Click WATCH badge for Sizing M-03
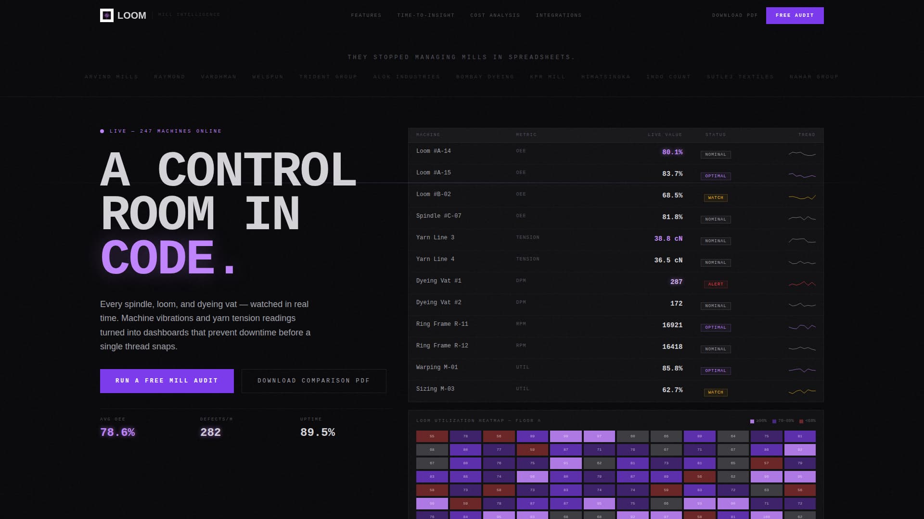This screenshot has height=519, width=924. click(x=716, y=392)
